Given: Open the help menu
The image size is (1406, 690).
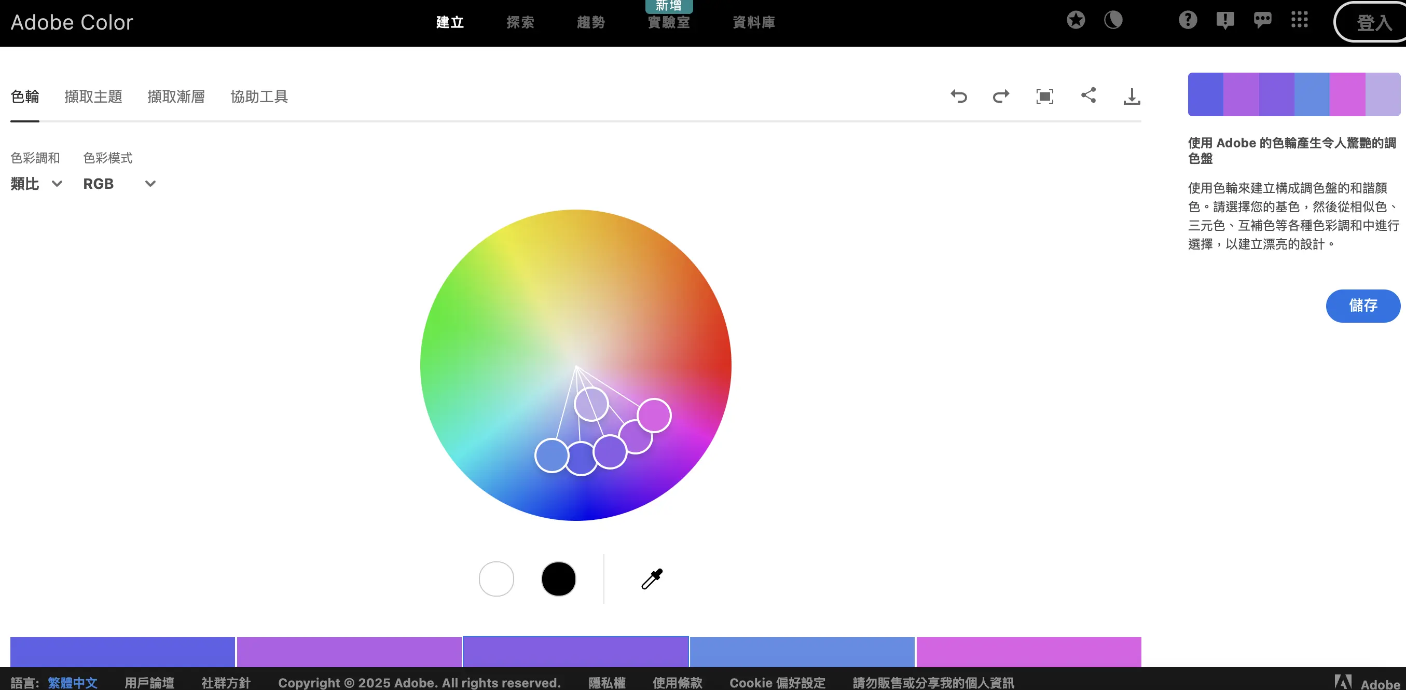Looking at the screenshot, I should click(x=1188, y=21).
